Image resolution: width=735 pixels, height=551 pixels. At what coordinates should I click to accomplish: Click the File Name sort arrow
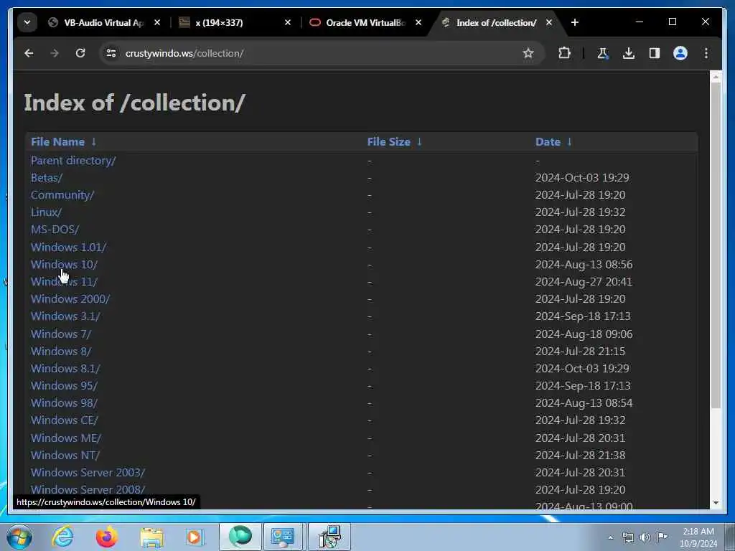click(x=94, y=141)
